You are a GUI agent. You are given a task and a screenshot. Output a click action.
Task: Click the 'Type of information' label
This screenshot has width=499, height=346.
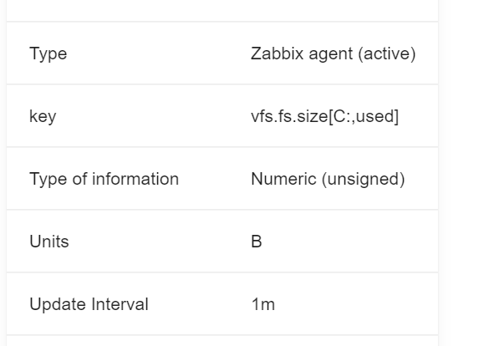(104, 179)
